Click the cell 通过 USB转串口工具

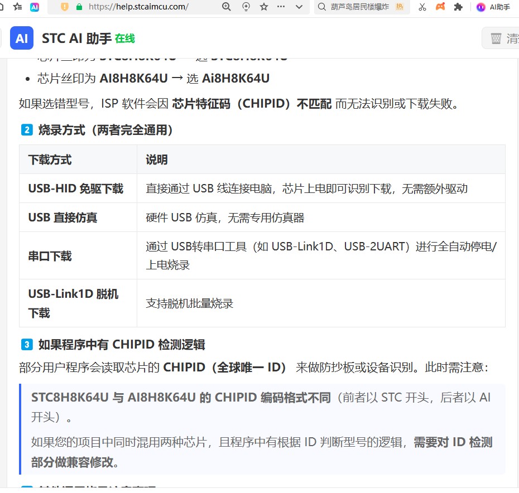click(x=321, y=255)
